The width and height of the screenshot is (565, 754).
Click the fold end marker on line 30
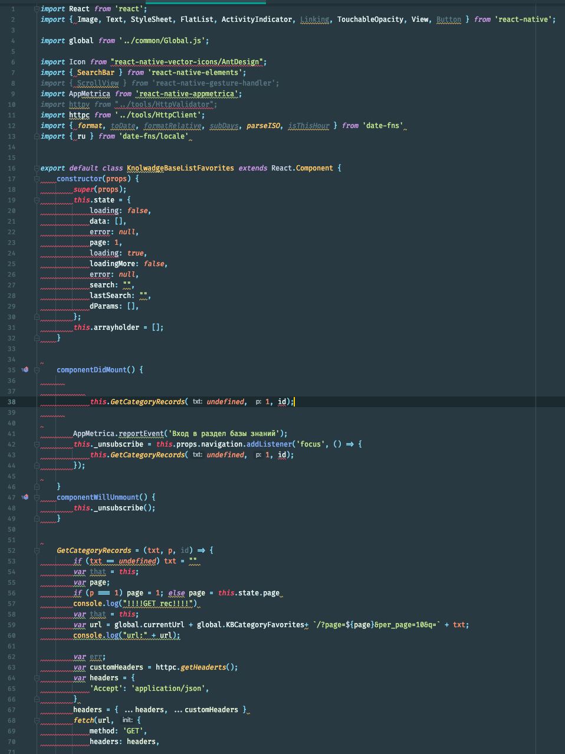coord(37,317)
